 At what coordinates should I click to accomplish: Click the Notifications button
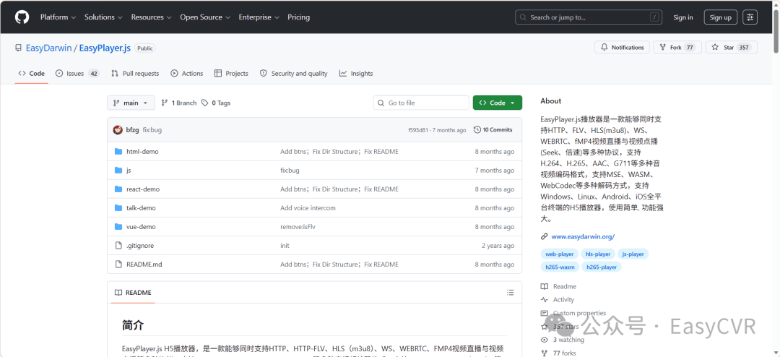click(x=623, y=47)
